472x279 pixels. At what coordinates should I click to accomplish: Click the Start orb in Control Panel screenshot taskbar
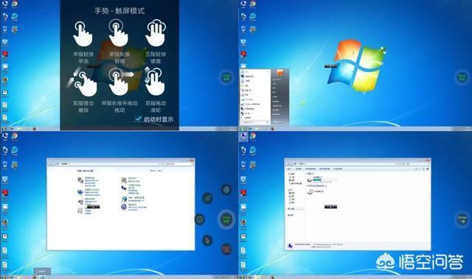point(4,278)
